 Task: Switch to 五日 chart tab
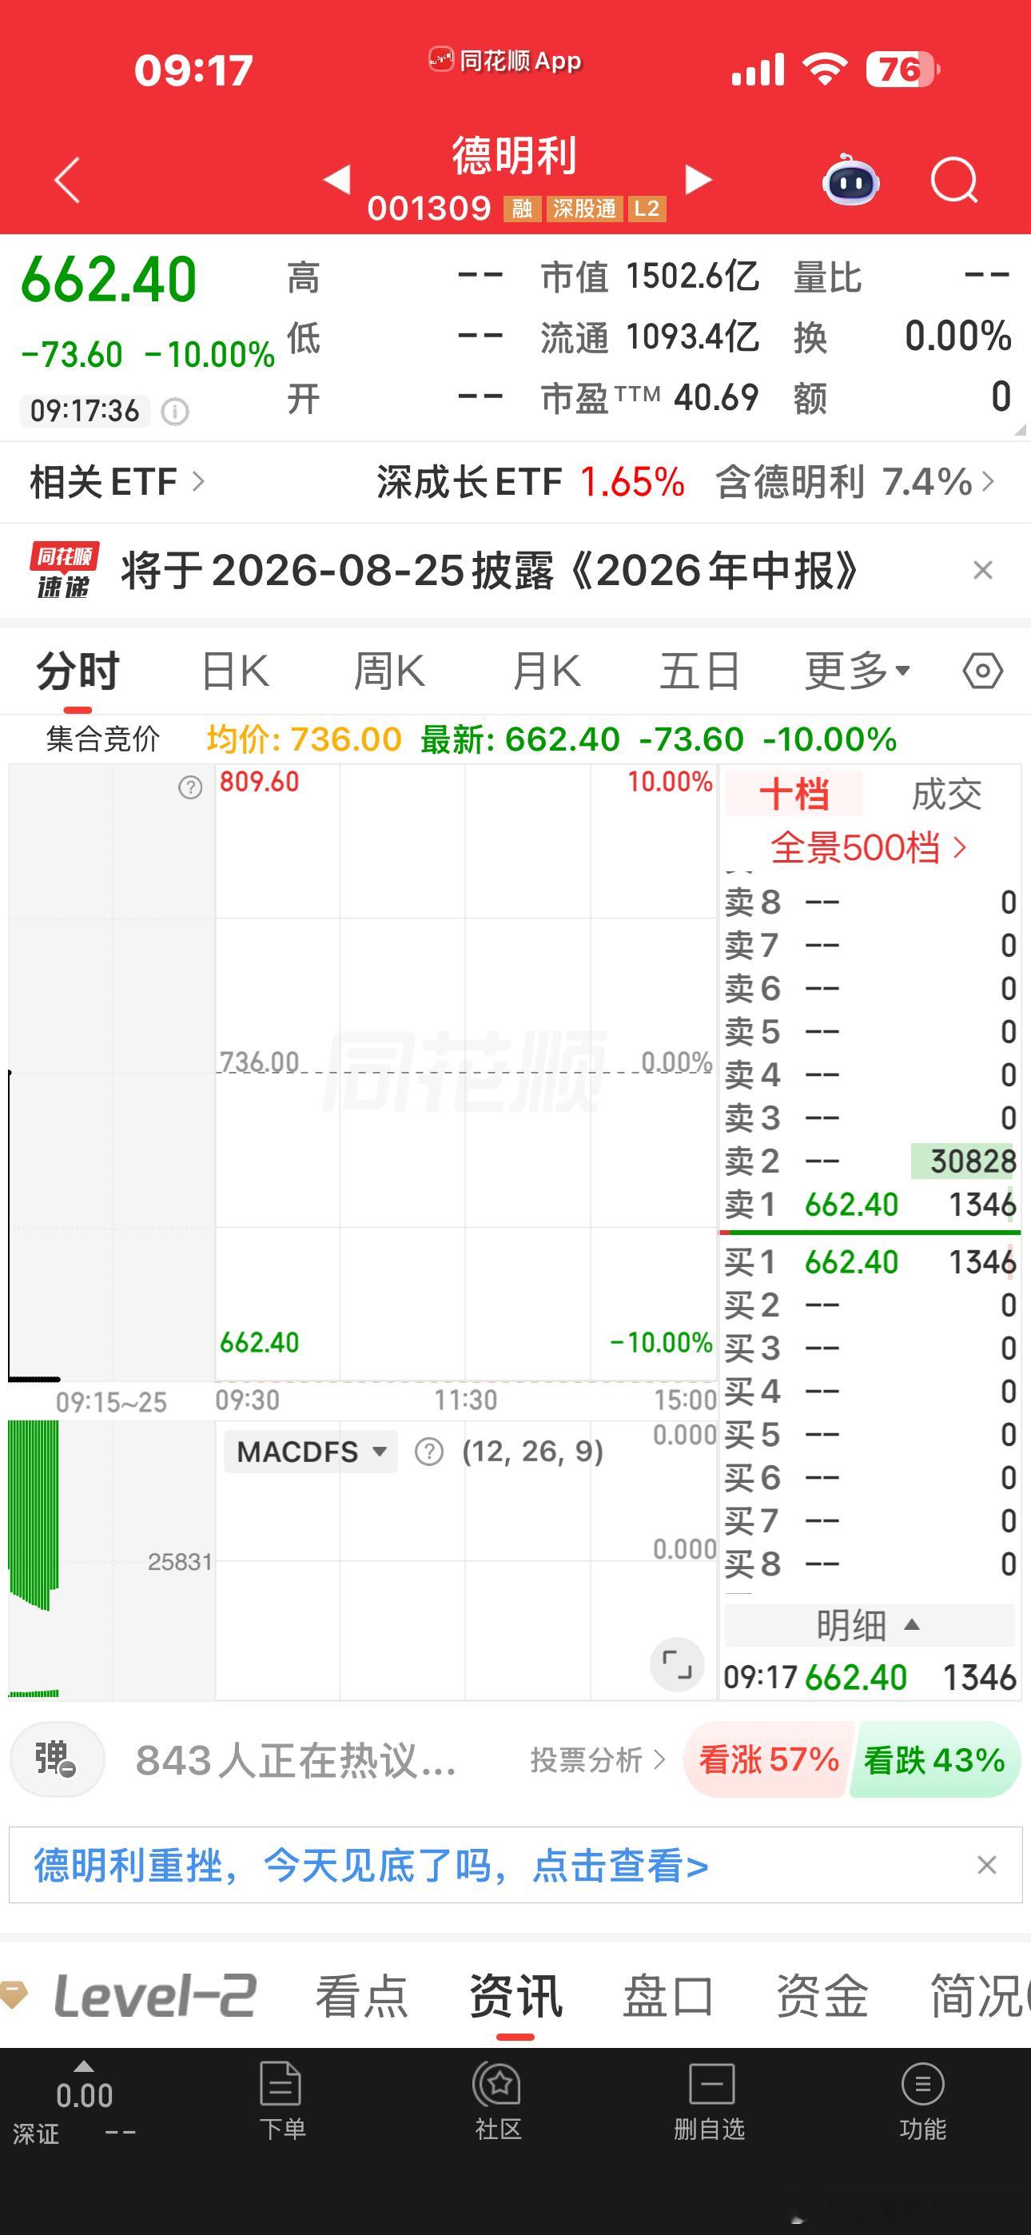click(699, 671)
